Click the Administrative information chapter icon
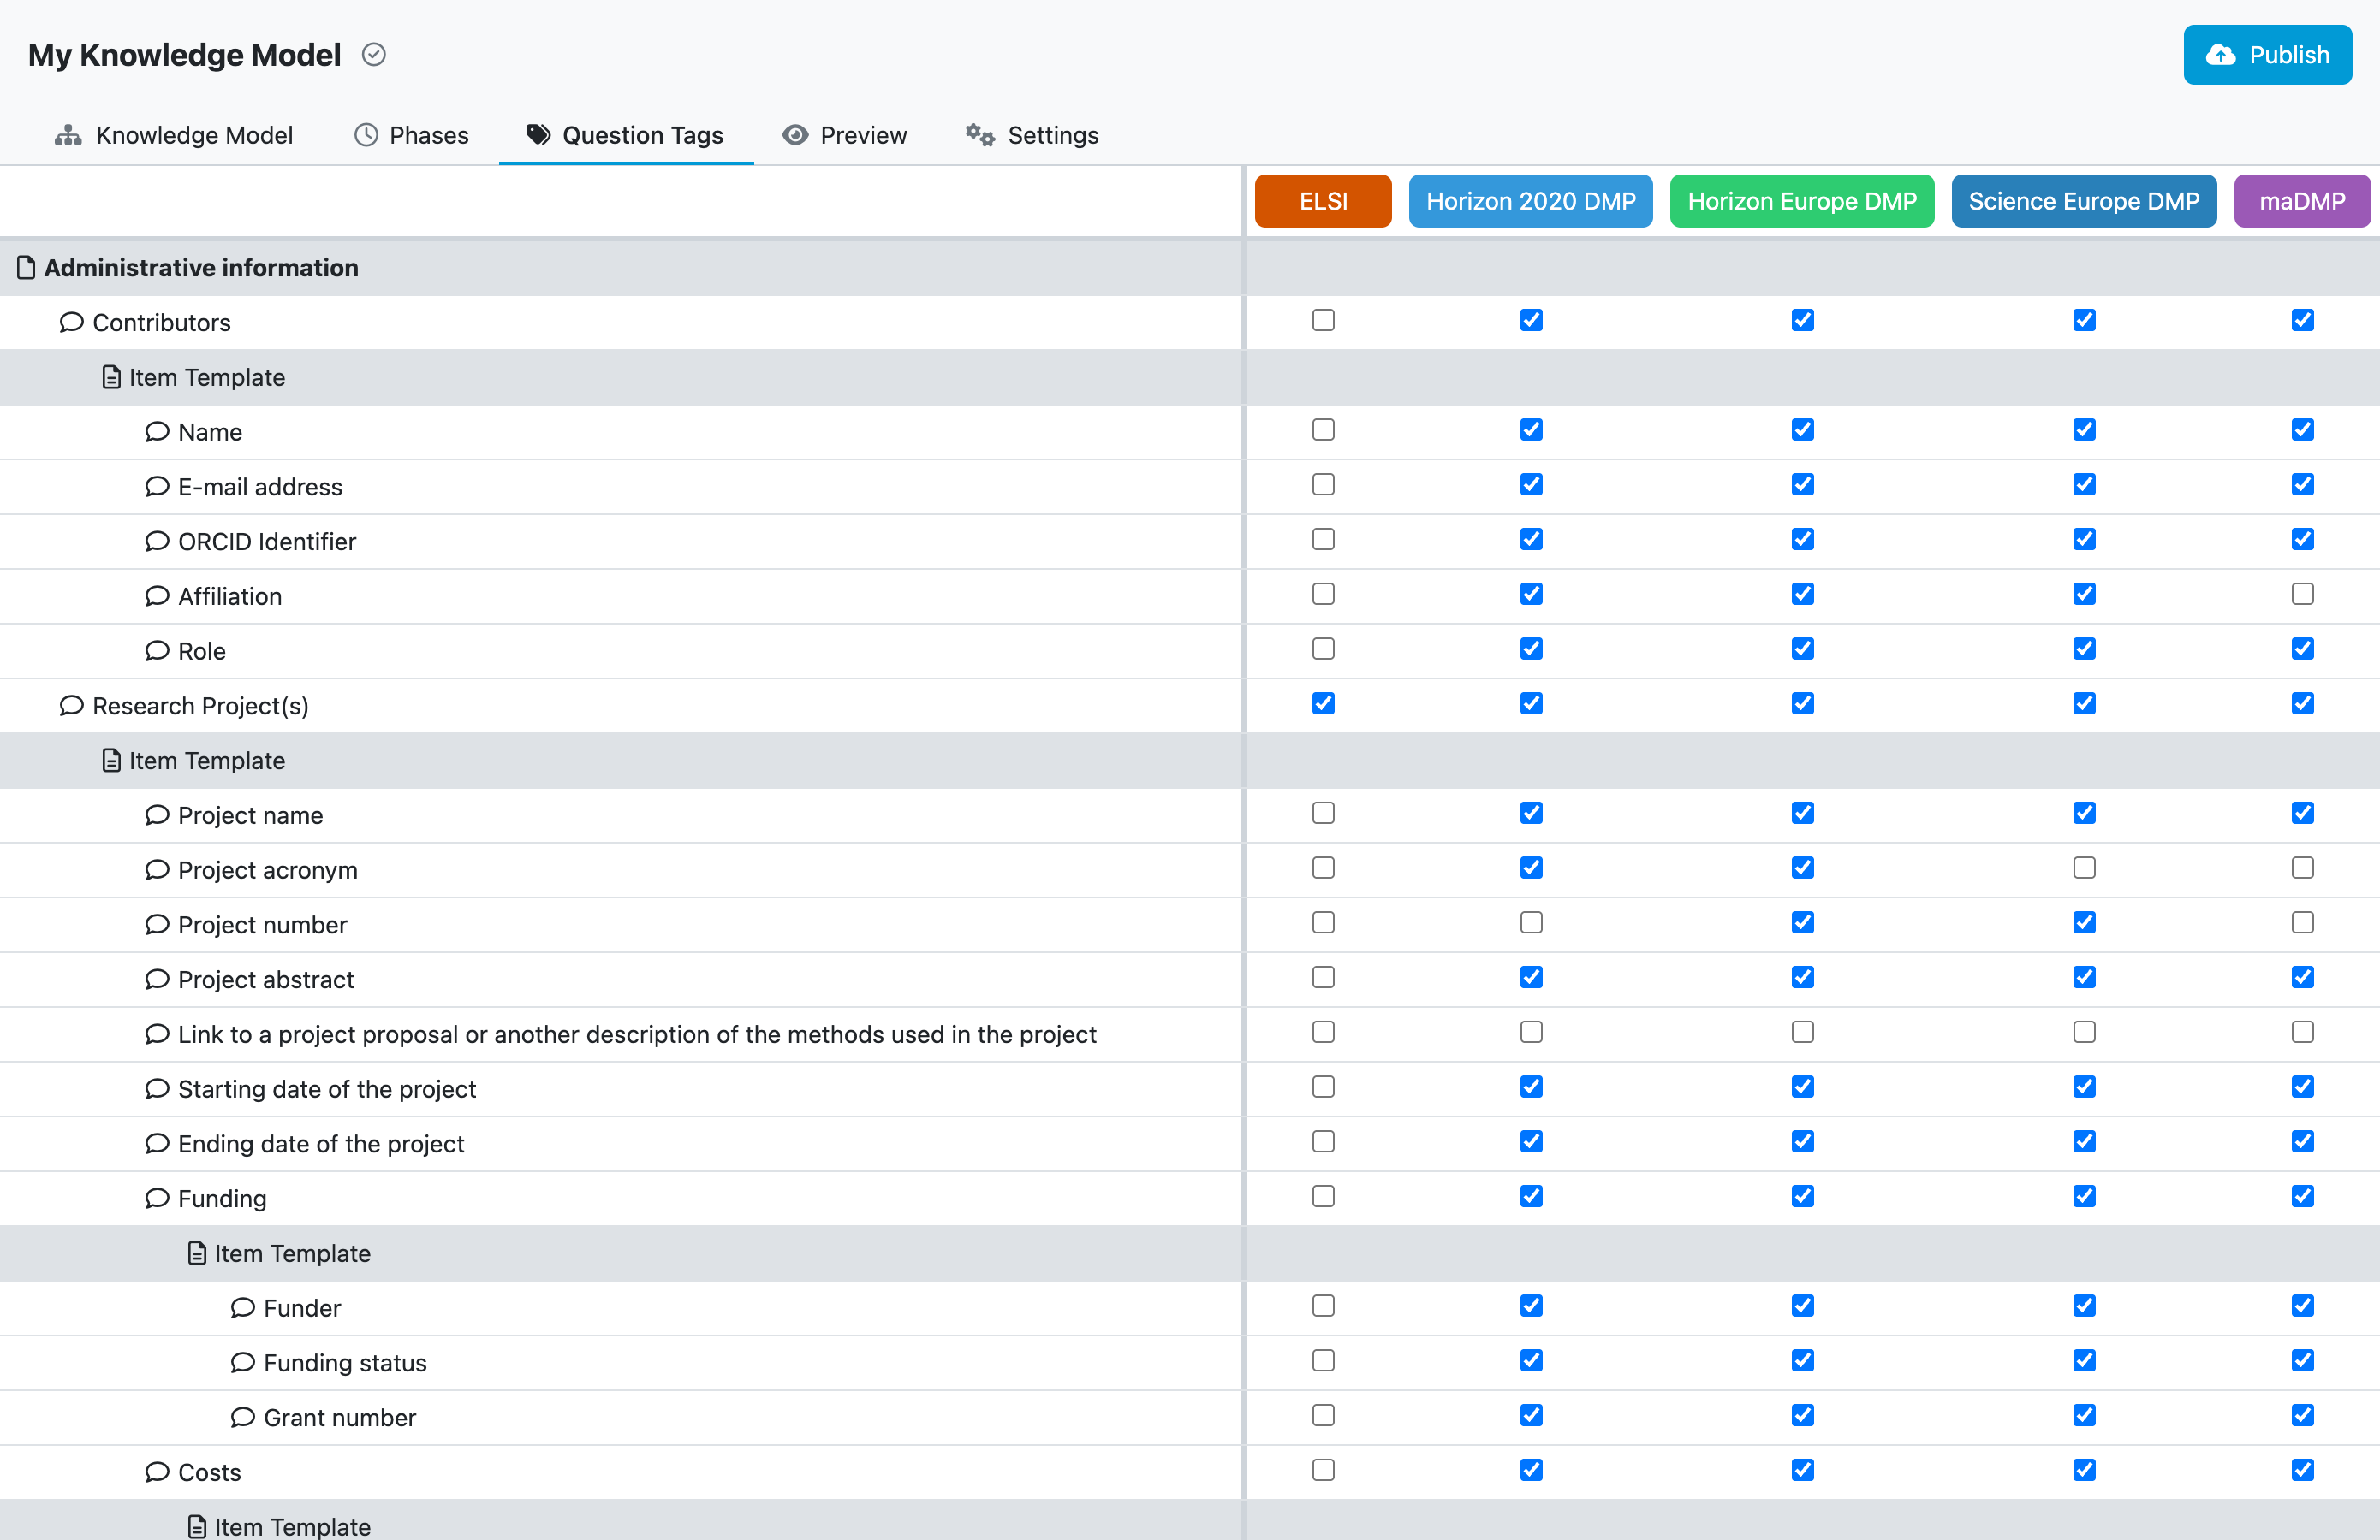The height and width of the screenshot is (1540, 2380). click(x=26, y=268)
